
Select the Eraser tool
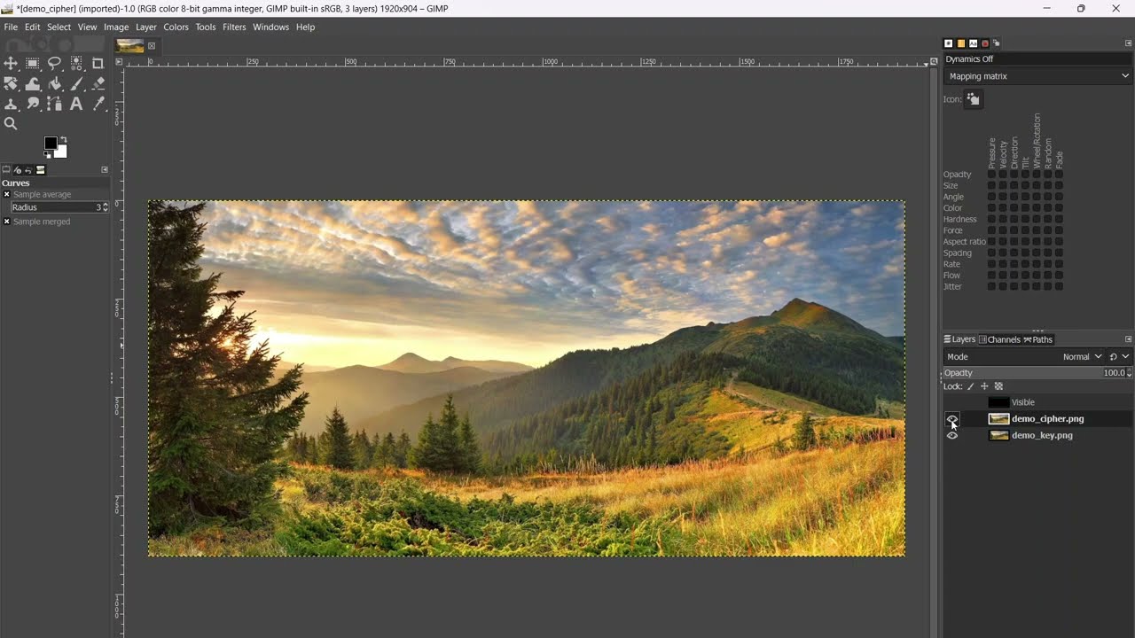[98, 84]
